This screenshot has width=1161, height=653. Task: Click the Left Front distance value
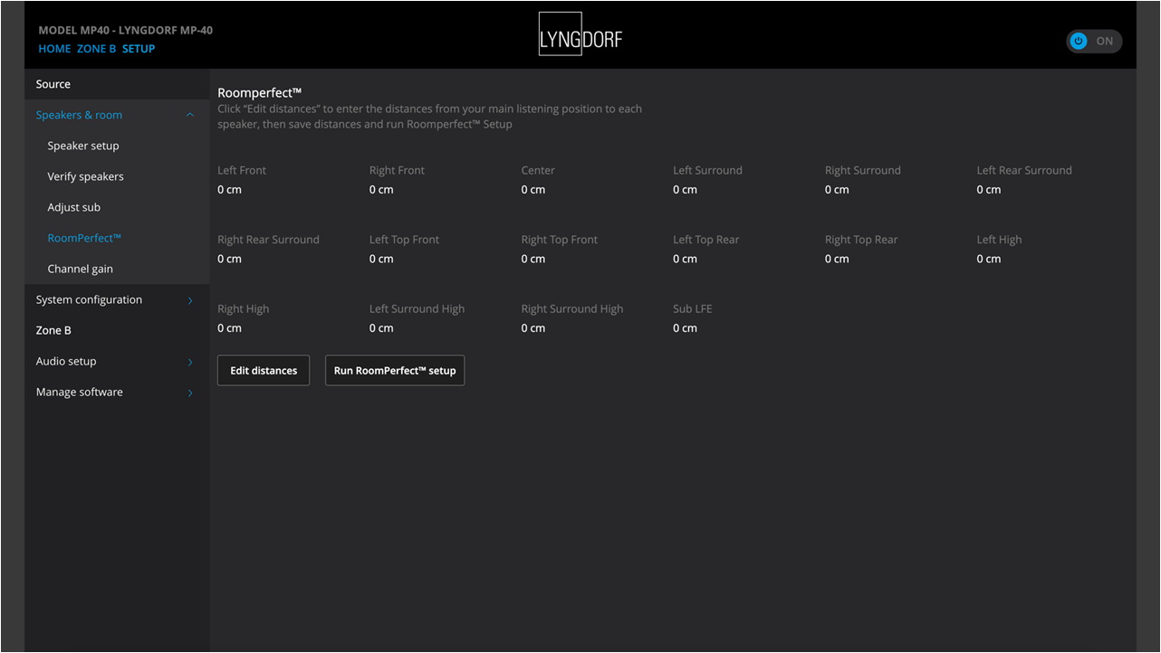pos(230,190)
